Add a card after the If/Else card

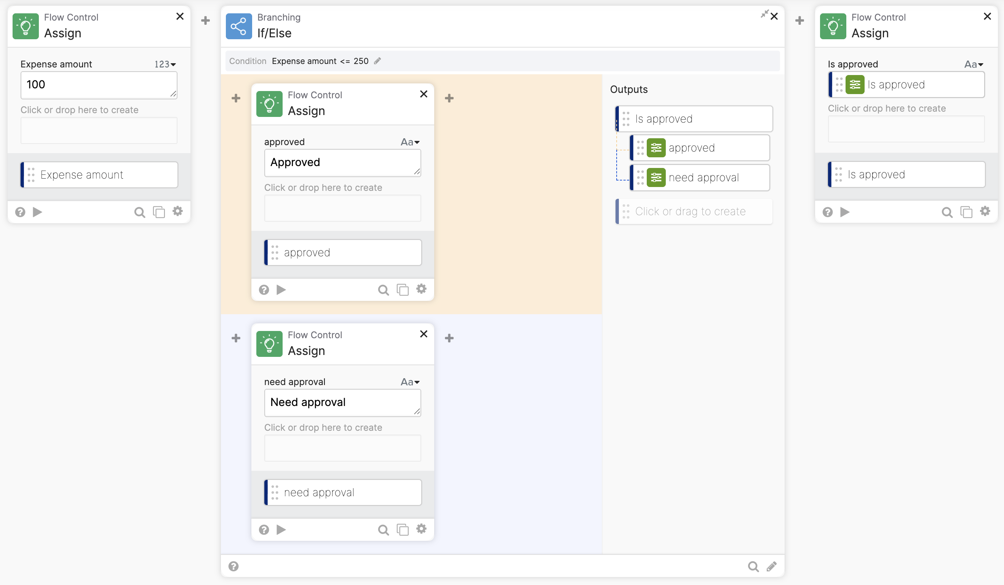coord(799,21)
